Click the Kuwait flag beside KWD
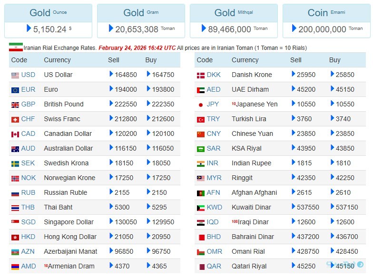 coord(201,208)
